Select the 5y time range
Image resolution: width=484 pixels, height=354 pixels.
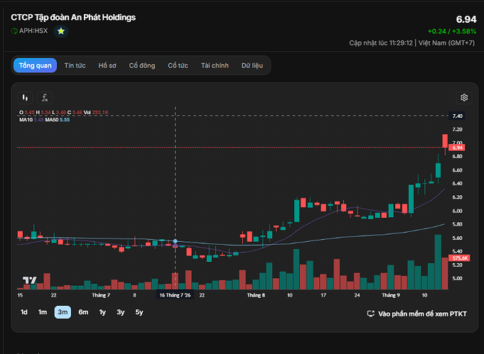(x=139, y=312)
